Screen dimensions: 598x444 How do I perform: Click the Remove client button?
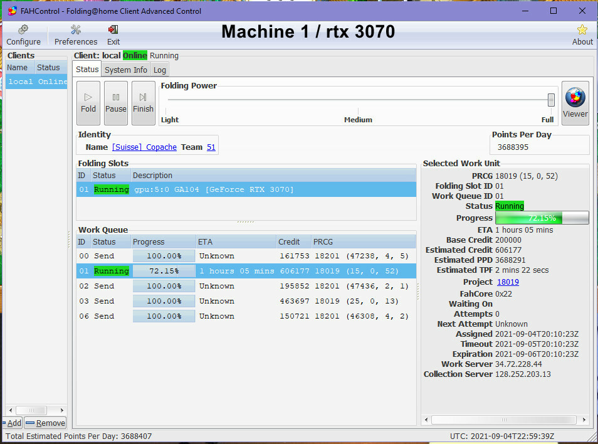tap(45, 423)
